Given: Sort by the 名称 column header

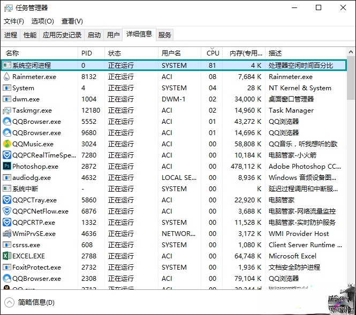Looking at the screenshot, I should click(39, 53).
